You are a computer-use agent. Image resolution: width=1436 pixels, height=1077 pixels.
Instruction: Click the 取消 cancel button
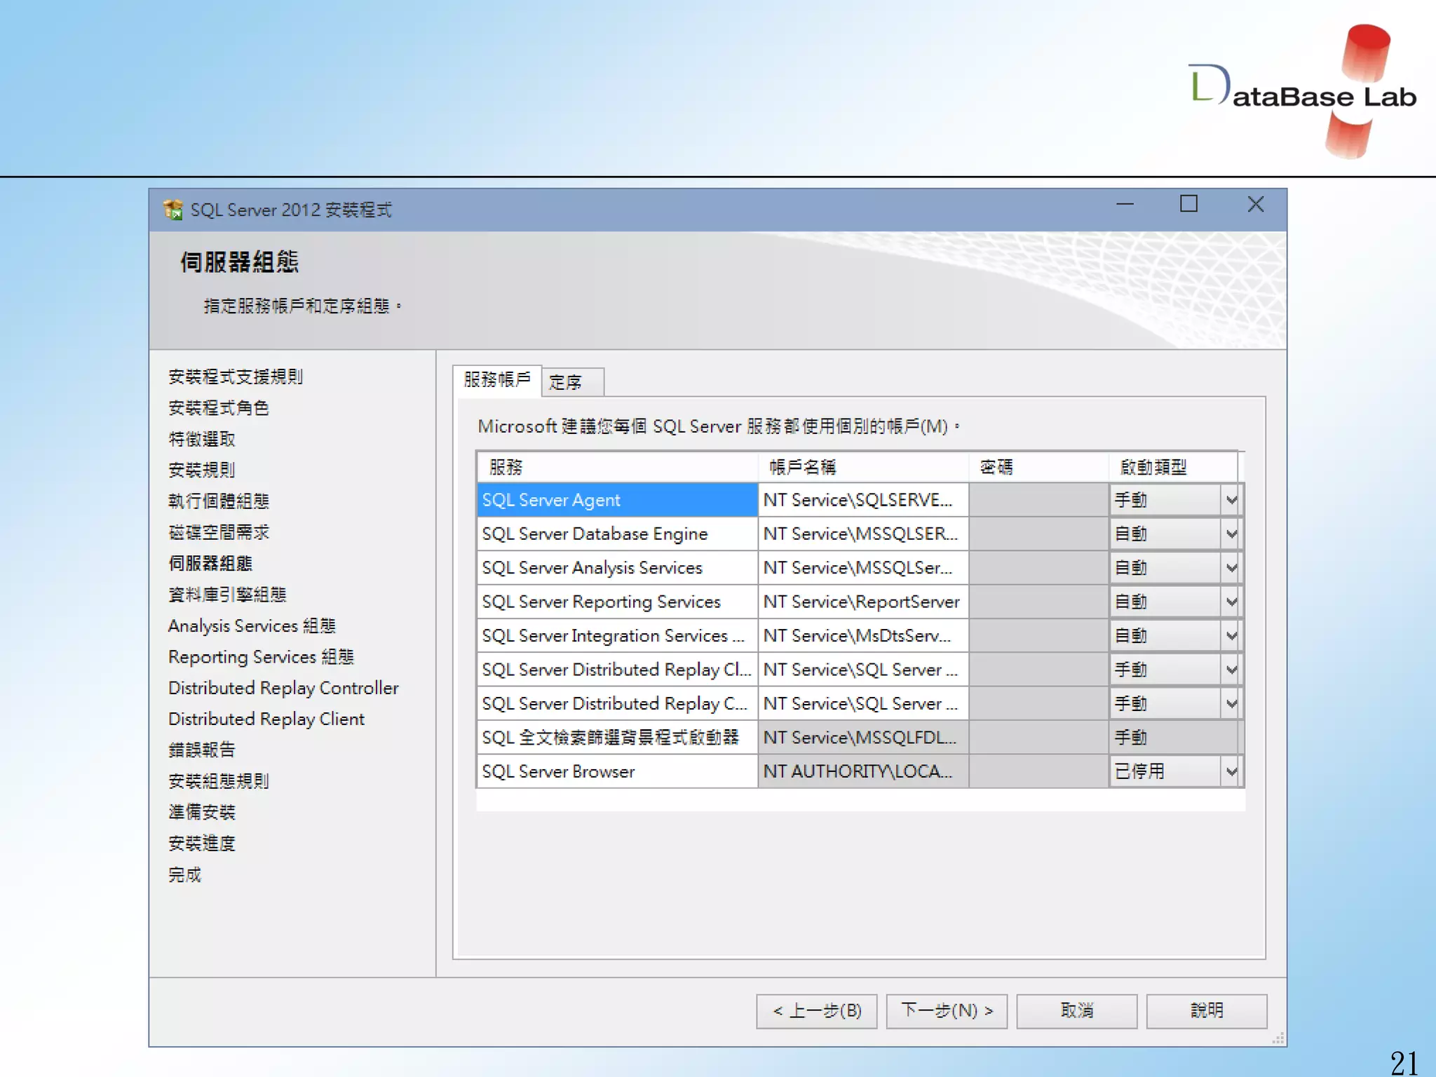(x=1076, y=1011)
